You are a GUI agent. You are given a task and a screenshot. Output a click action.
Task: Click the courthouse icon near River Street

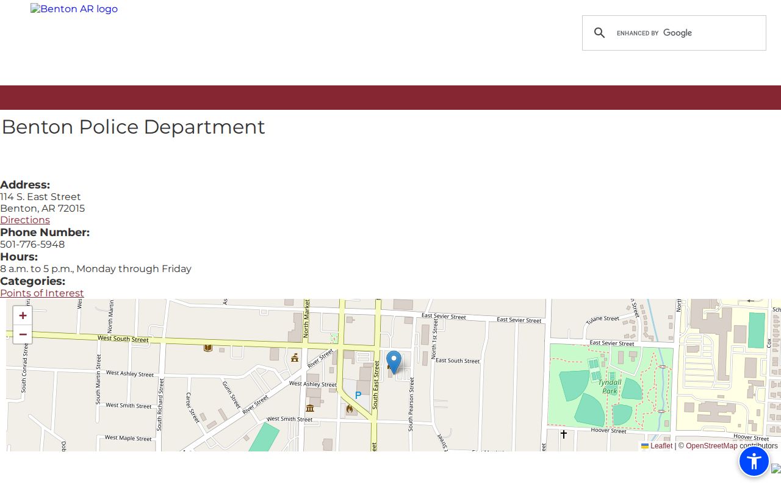coord(295,357)
